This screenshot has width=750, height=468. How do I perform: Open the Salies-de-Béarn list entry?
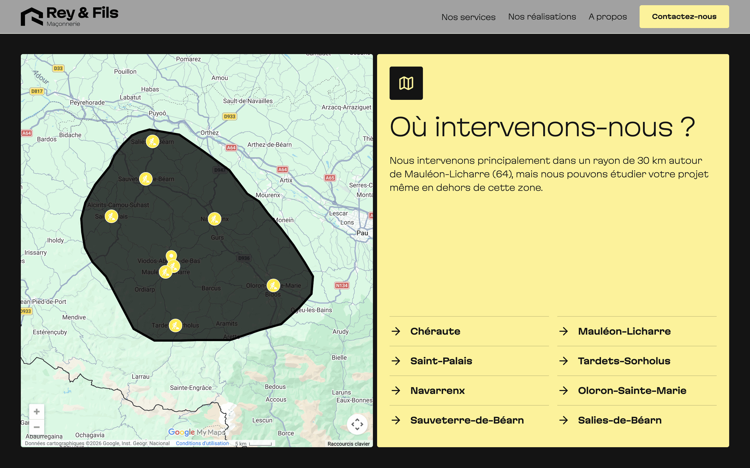click(620, 420)
